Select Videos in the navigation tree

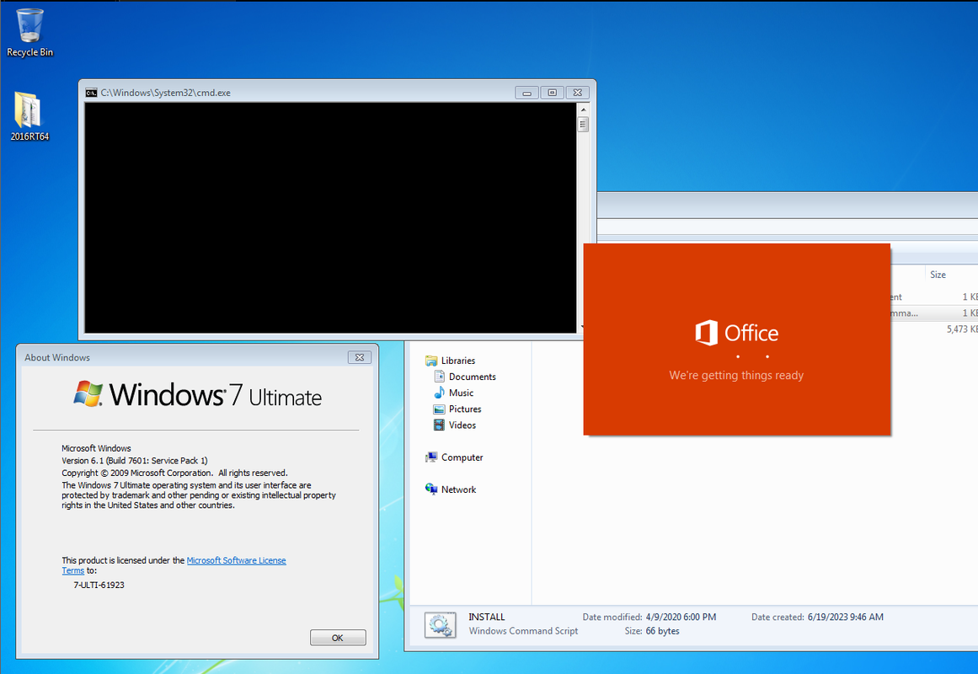[x=462, y=425]
